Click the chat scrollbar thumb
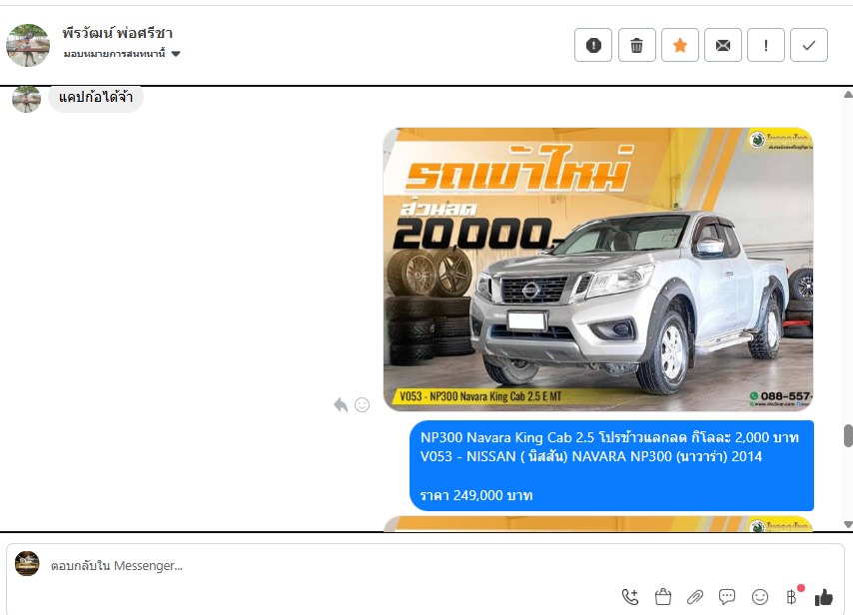 [x=848, y=435]
